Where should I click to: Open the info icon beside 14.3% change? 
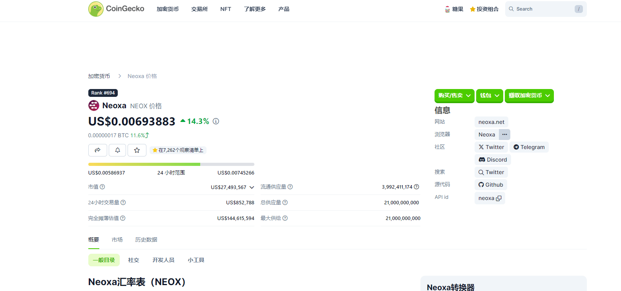(x=216, y=122)
